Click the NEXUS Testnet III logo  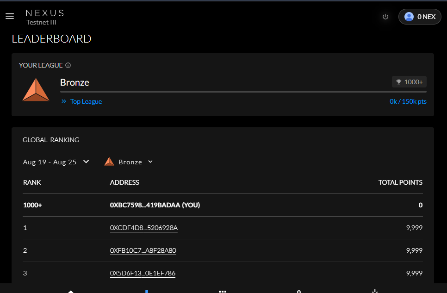click(45, 17)
